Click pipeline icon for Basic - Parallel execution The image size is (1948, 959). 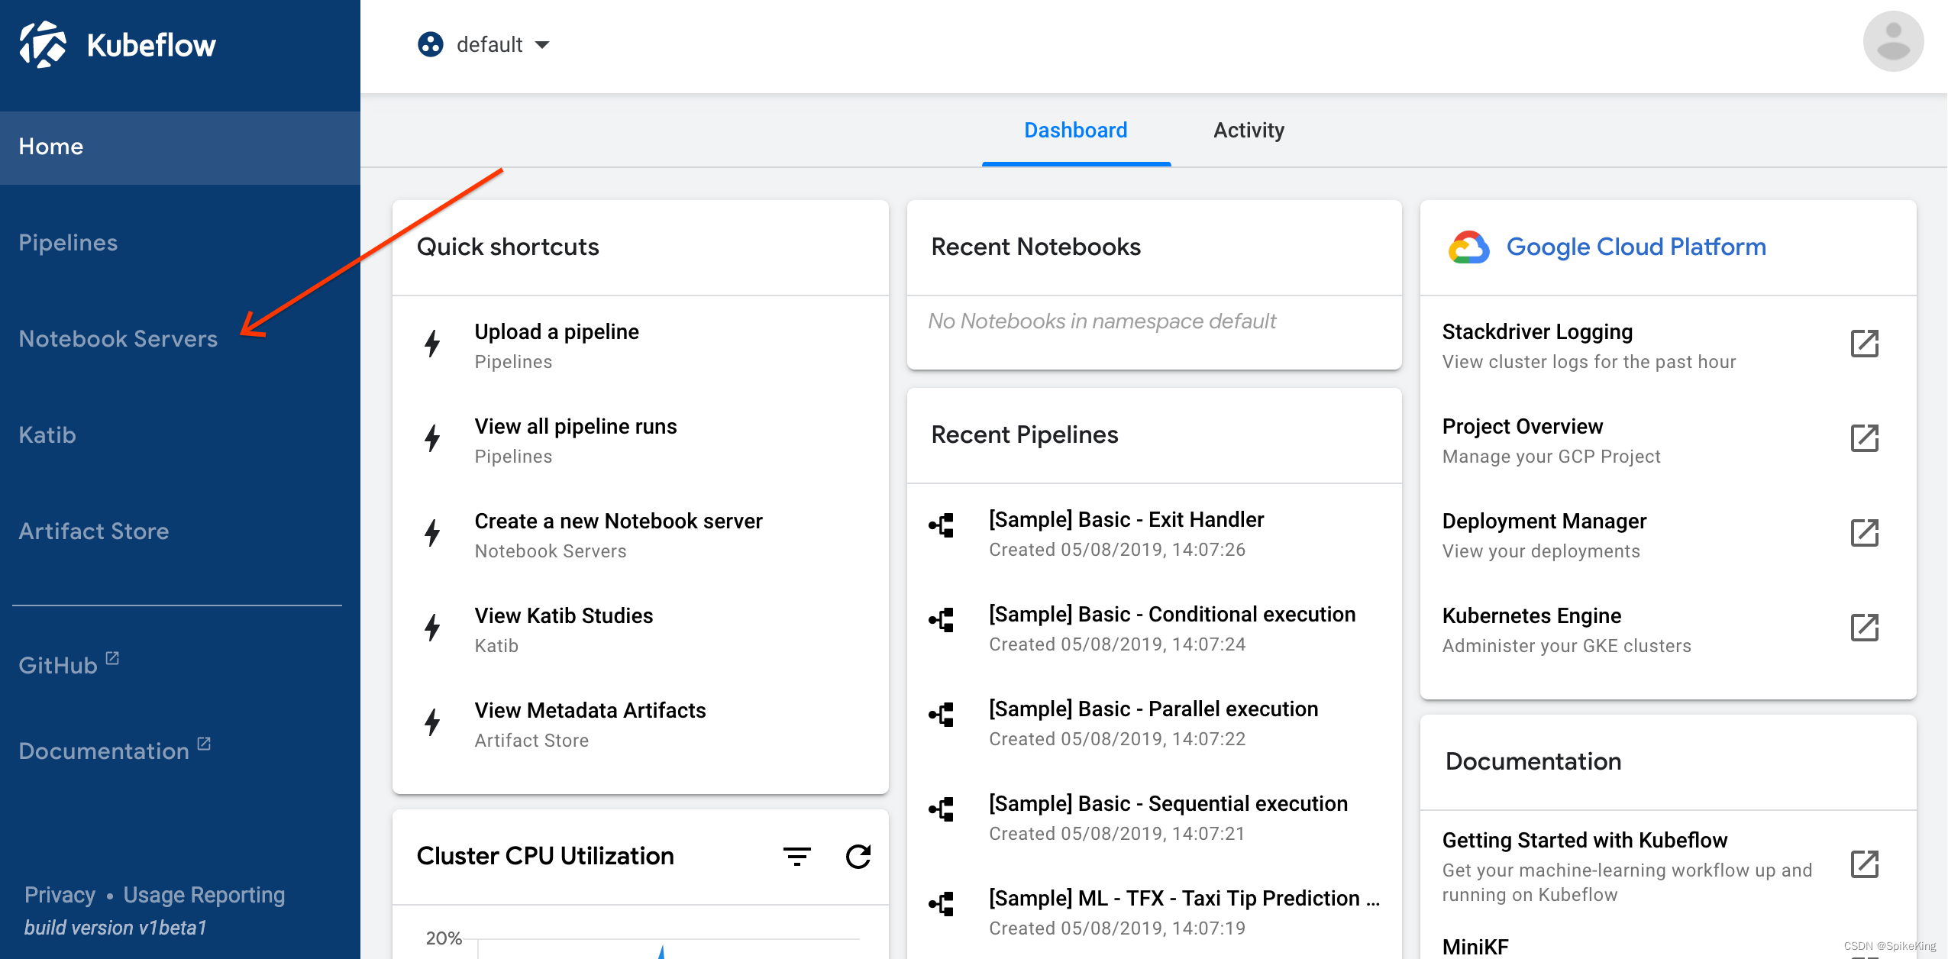point(942,715)
